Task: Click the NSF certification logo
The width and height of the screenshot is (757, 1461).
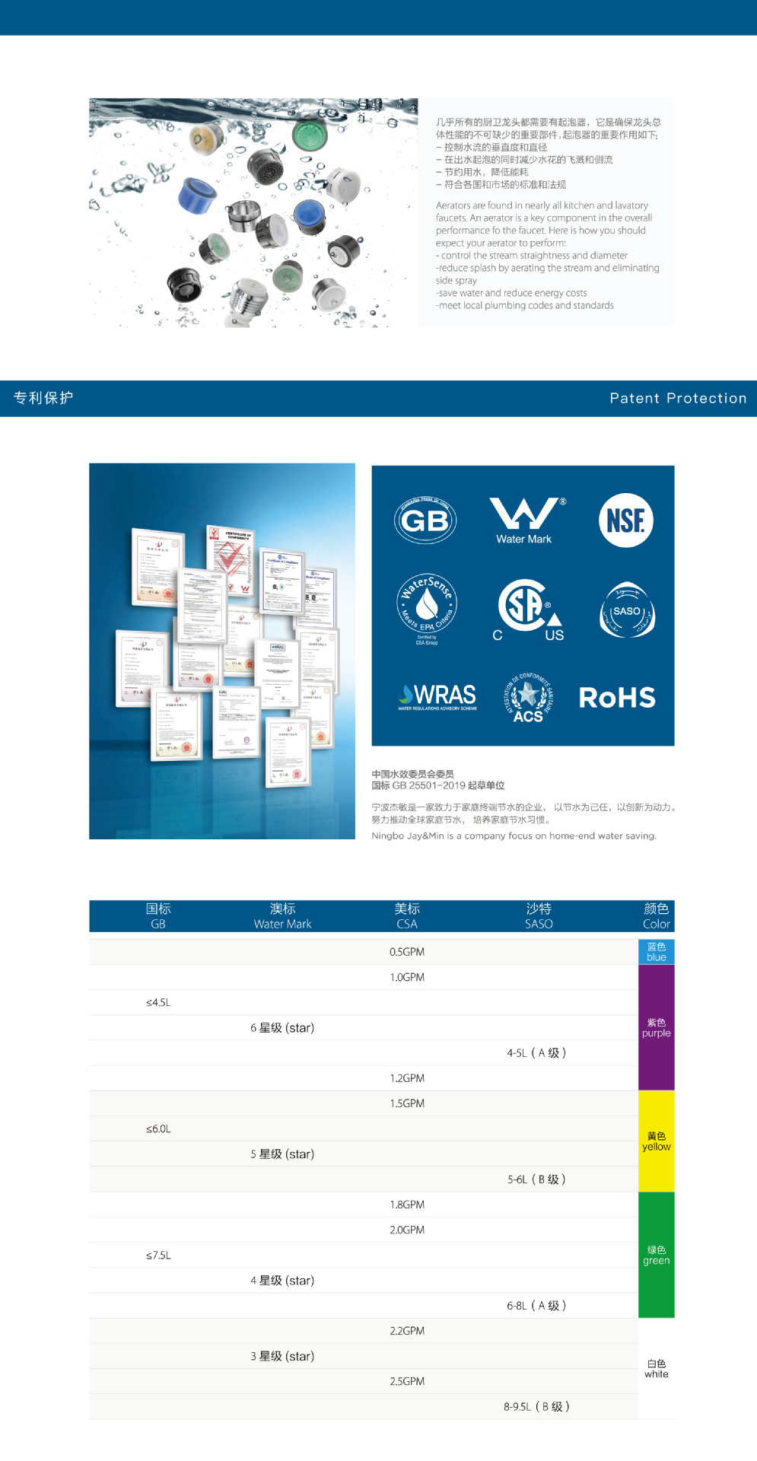Action: click(625, 520)
